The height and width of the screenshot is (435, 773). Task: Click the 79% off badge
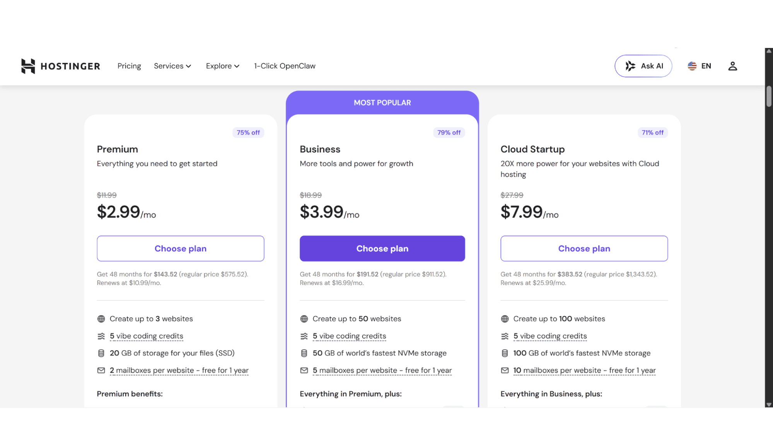pyautogui.click(x=449, y=133)
